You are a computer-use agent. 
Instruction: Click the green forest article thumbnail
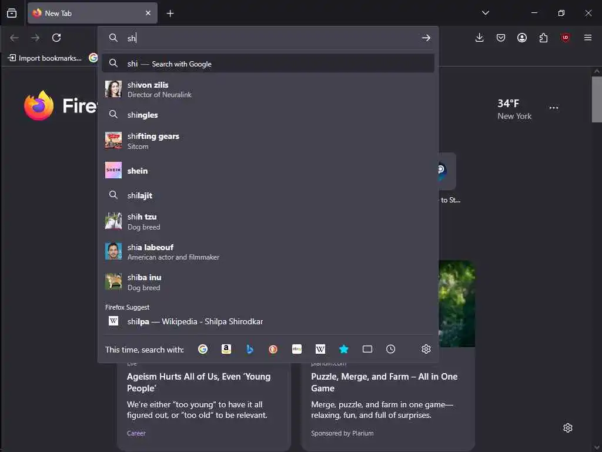coord(456,304)
